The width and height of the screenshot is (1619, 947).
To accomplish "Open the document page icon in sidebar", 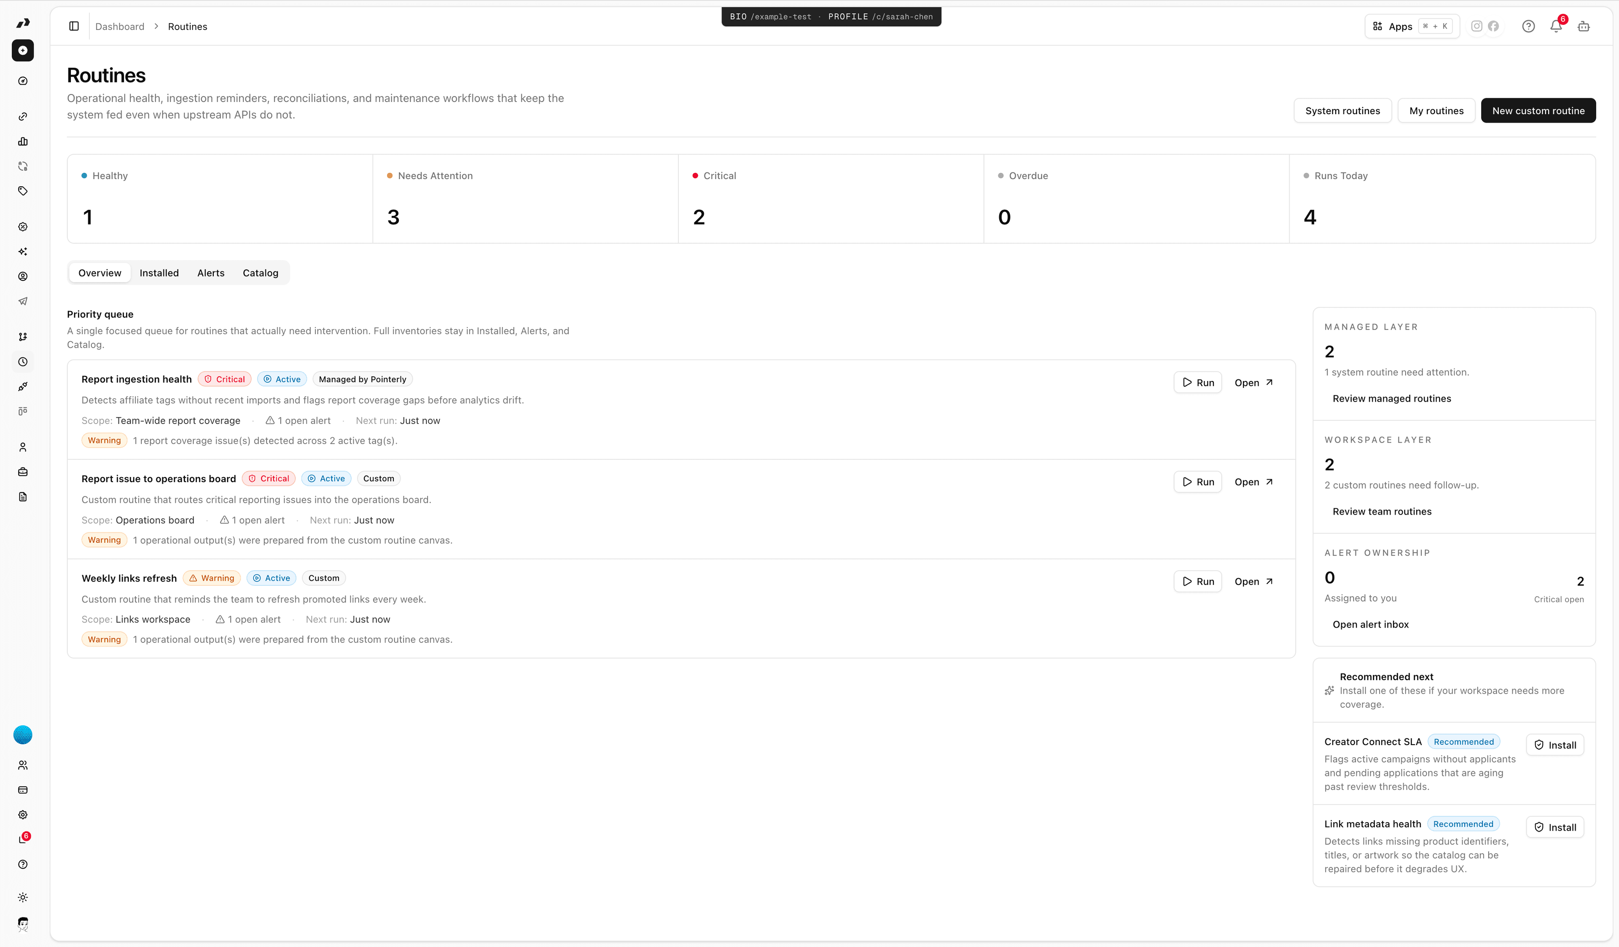I will pos(22,496).
